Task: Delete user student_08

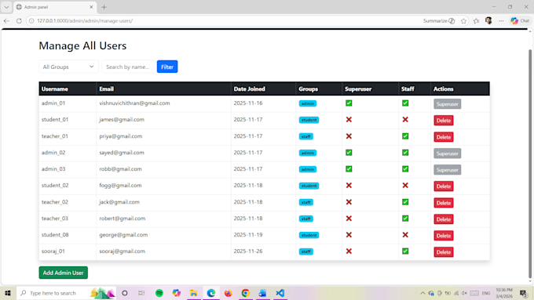Action: click(x=444, y=236)
